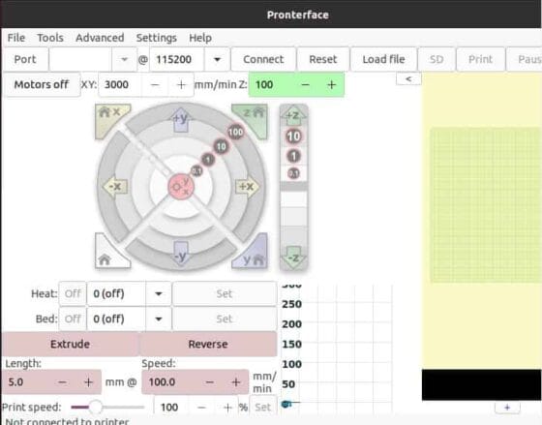This screenshot has height=425, width=542.
Task: Increase extrude Speed with plus
Action: (236, 382)
